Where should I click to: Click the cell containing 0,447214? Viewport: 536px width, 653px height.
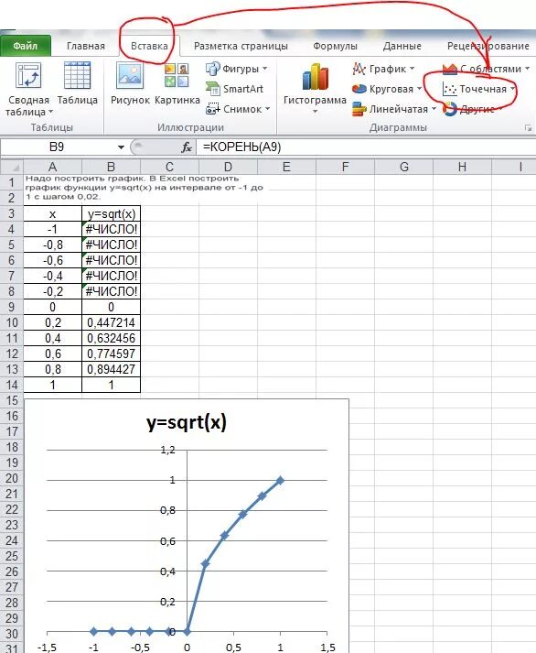click(111, 322)
